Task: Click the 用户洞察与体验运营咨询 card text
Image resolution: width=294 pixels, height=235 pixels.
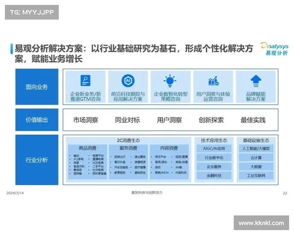Action: 213,96
